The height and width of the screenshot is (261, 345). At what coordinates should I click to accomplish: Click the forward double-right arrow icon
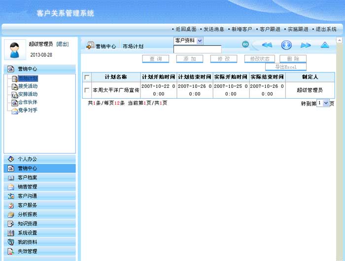click(306, 45)
